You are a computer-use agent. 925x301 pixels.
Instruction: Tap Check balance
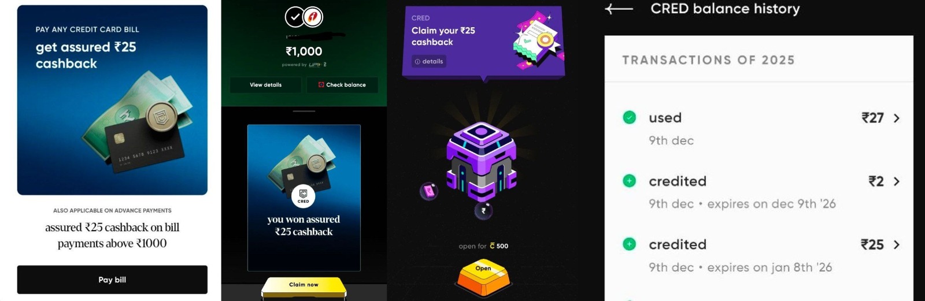pyautogui.click(x=342, y=85)
